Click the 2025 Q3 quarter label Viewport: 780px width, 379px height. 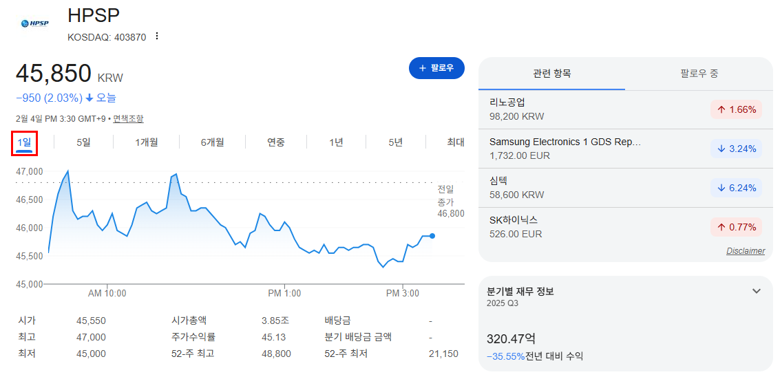[503, 303]
